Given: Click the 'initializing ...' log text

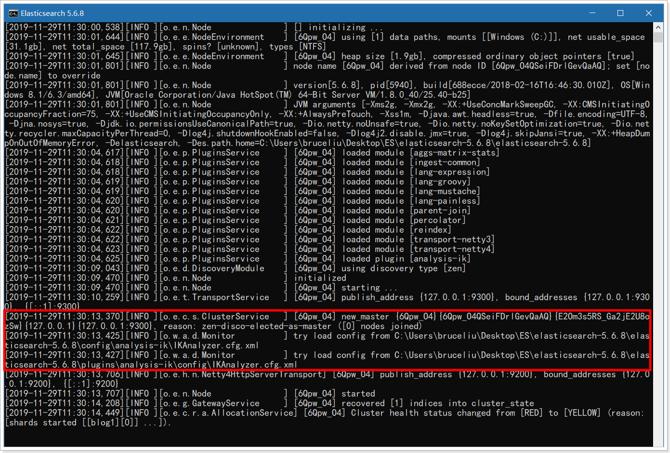Looking at the screenshot, I should 345,27.
